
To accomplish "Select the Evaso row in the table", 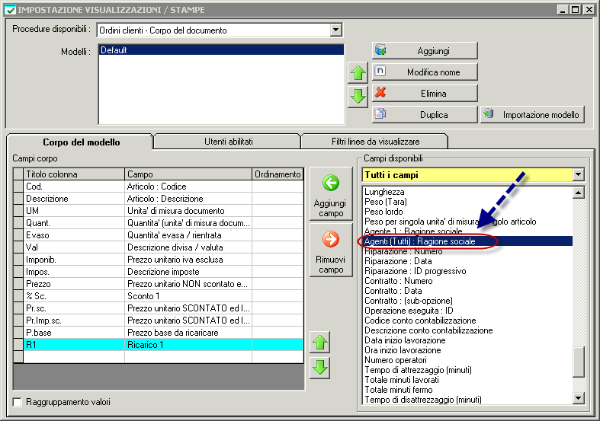I will 158,235.
